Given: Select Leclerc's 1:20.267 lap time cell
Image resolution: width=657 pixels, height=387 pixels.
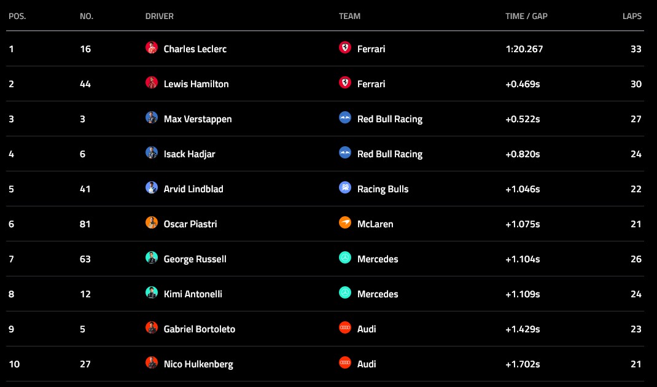Looking at the screenshot, I should 524,49.
